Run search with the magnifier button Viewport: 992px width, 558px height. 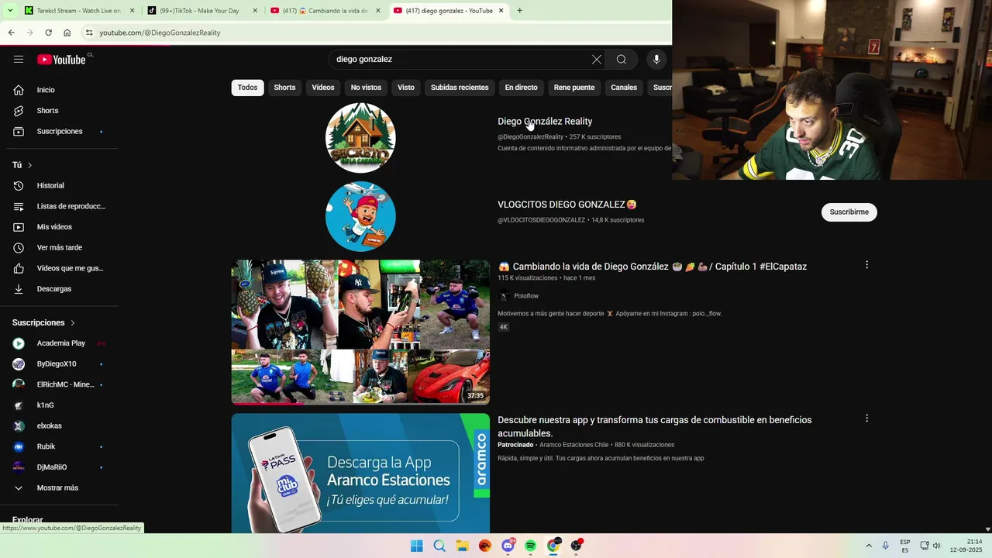coord(622,60)
